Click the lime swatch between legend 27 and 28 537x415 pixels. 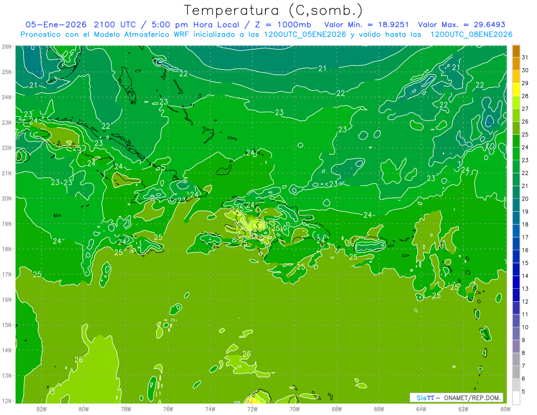coord(516,103)
